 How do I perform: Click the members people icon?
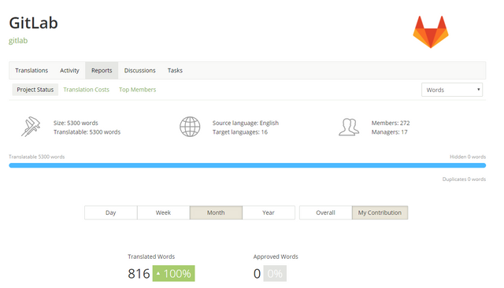[349, 127]
